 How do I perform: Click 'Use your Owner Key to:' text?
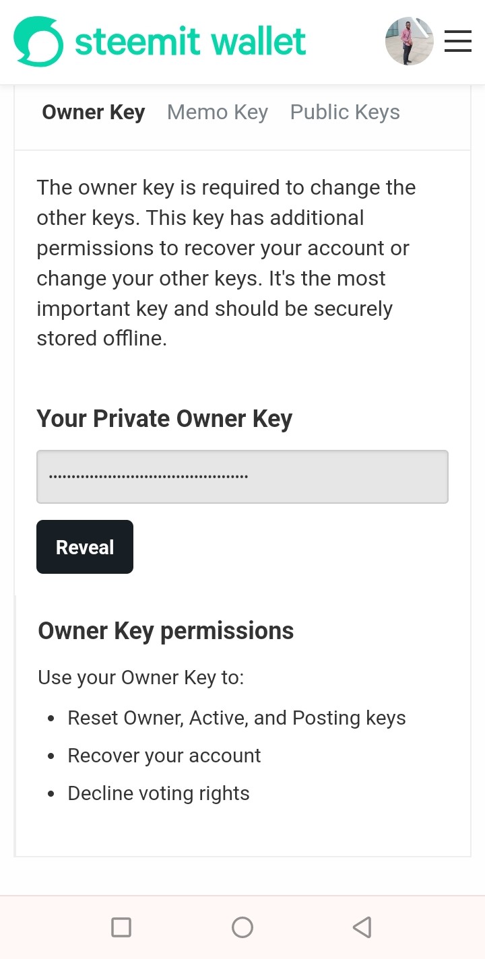[141, 677]
